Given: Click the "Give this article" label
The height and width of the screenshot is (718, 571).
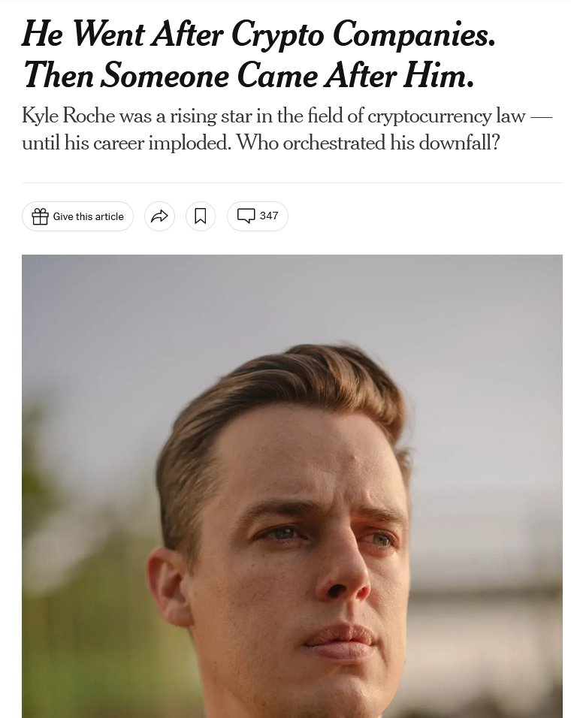Looking at the screenshot, I should [x=89, y=216].
